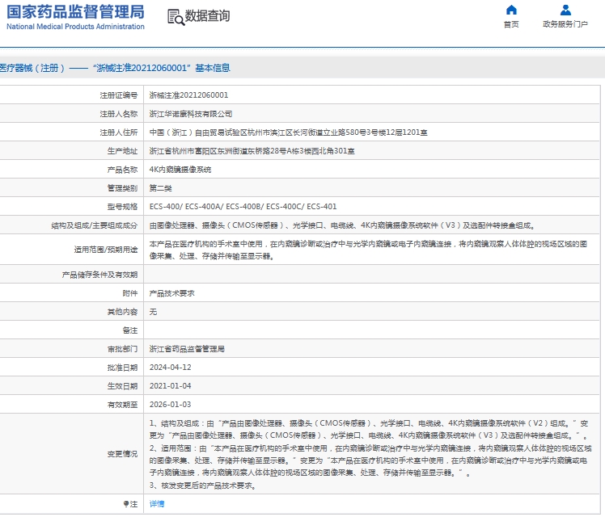The image size is (605, 517).
Task: Click the 其他内容 value 无
Action: coord(153,312)
